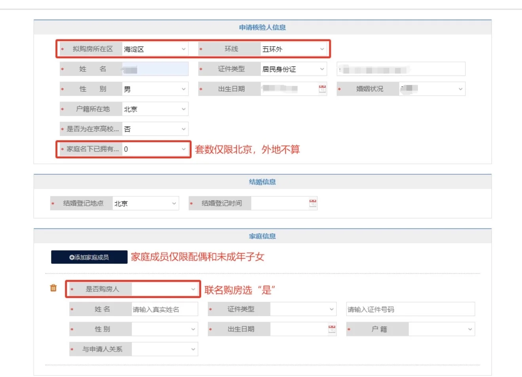Open the 是否购房人 dropdown
This screenshot has height=377, width=522.
165,289
